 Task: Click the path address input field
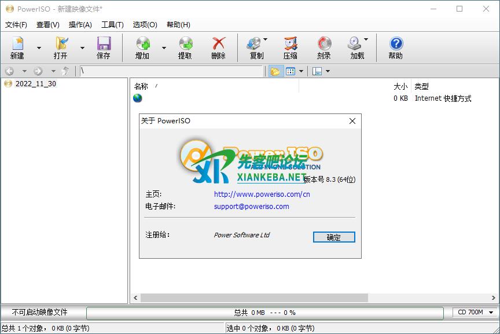pyautogui.click(x=171, y=71)
